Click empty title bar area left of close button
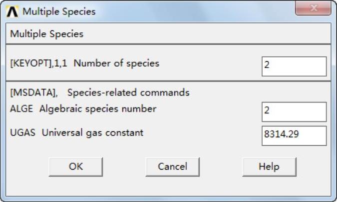This screenshot has width=337, height=202. coord(200,11)
